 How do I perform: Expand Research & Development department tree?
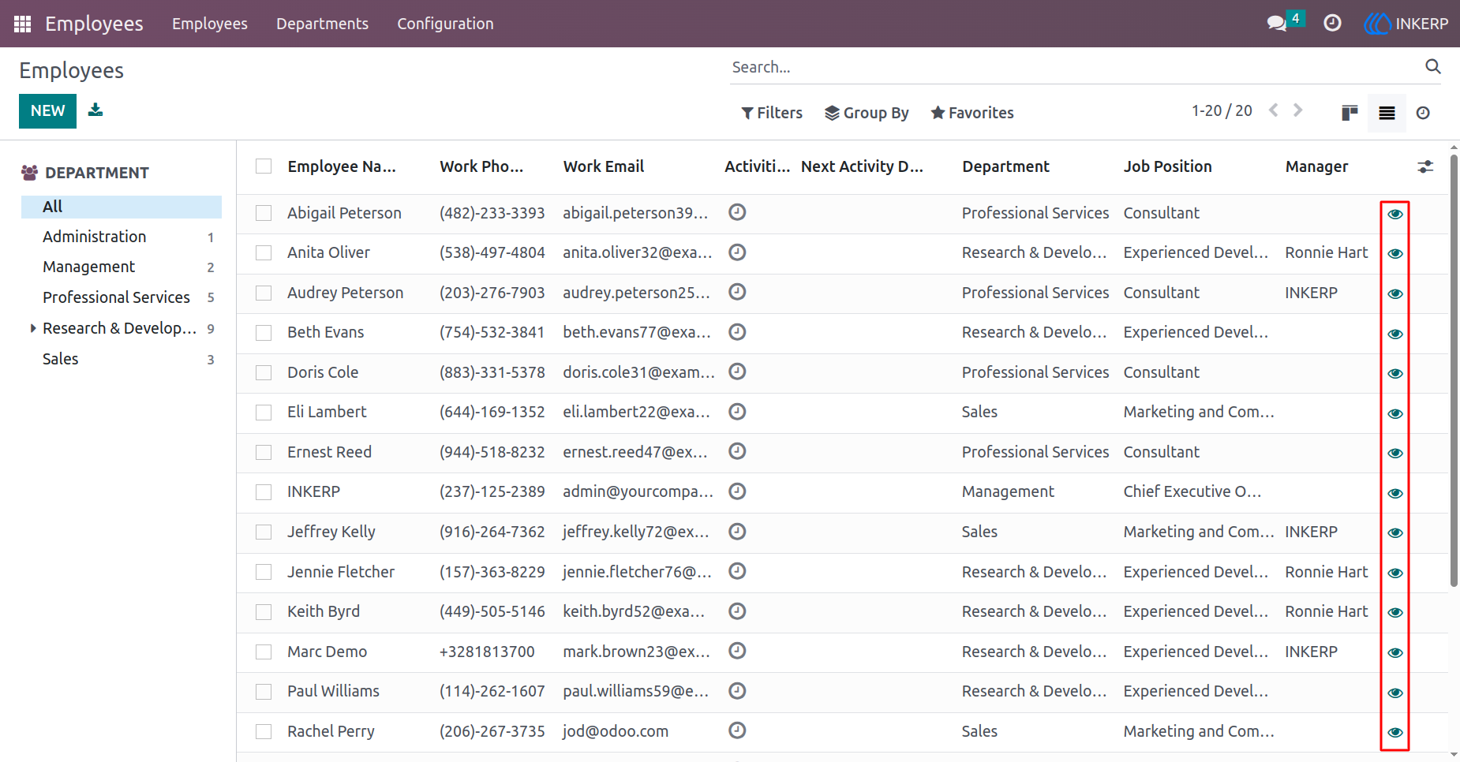pyautogui.click(x=33, y=328)
